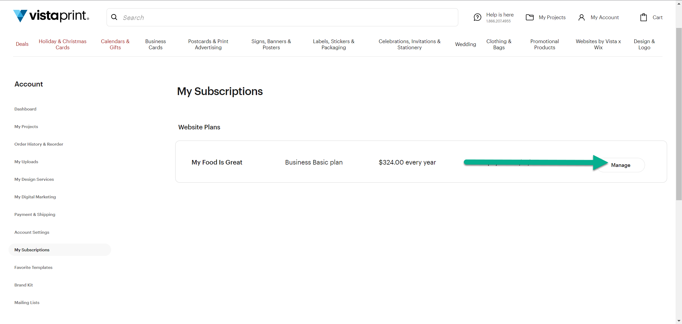
Task: Select My Subscriptions in sidebar
Action: 60,250
